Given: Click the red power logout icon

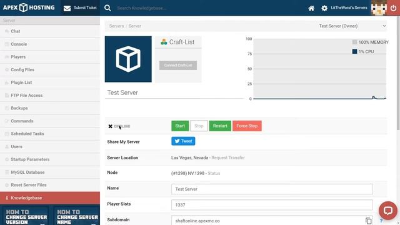Looking at the screenshot, I should [393, 8].
